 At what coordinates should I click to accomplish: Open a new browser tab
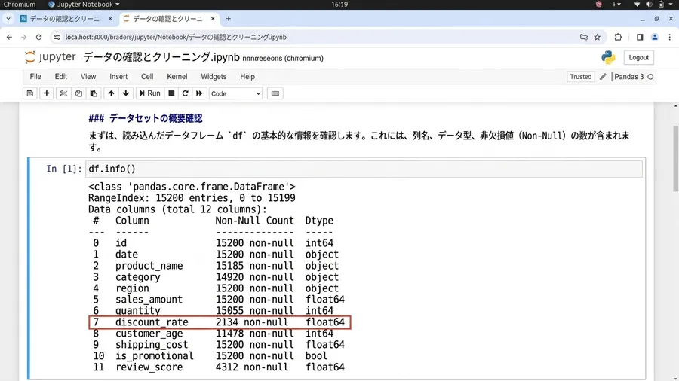click(228, 19)
